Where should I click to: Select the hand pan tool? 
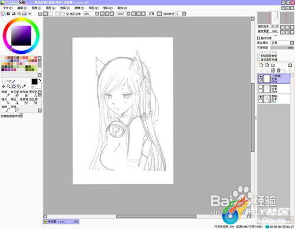tap(19, 86)
